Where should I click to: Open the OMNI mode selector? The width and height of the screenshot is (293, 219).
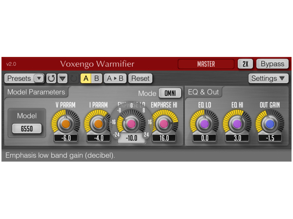[x=170, y=93]
